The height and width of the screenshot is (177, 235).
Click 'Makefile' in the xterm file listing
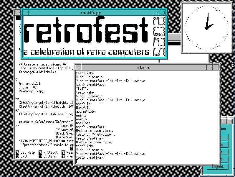(83, 108)
